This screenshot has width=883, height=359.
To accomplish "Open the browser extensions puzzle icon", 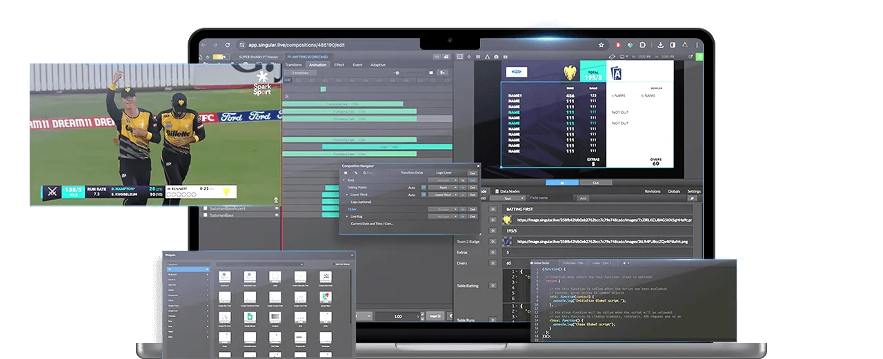I will 643,45.
